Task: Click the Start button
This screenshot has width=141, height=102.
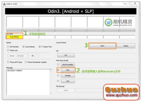Action: pos(102,46)
